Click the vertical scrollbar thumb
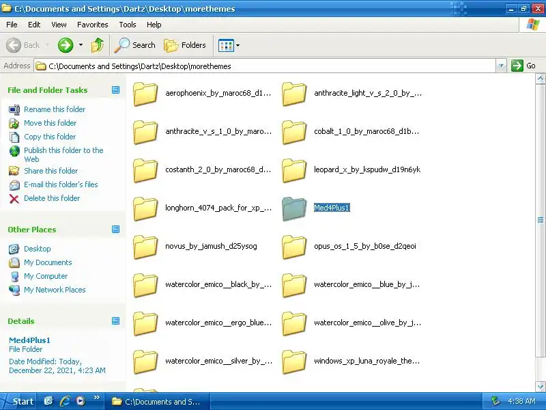This screenshot has height=410, width=546. click(x=540, y=220)
